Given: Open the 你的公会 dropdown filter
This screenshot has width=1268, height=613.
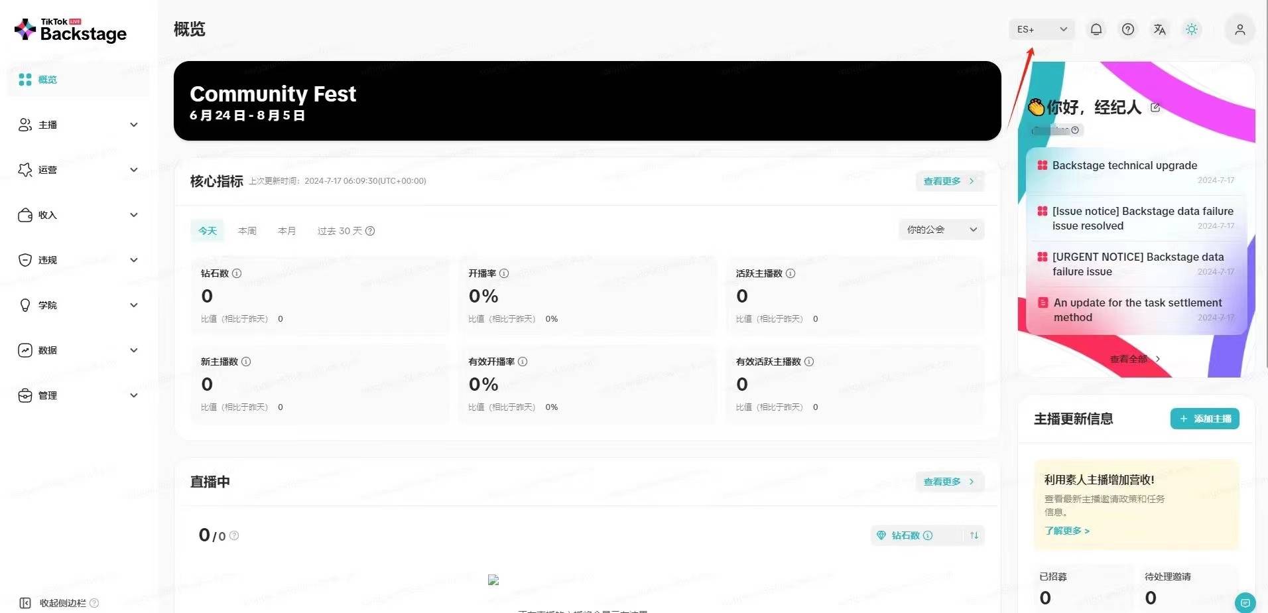Looking at the screenshot, I should (x=941, y=230).
